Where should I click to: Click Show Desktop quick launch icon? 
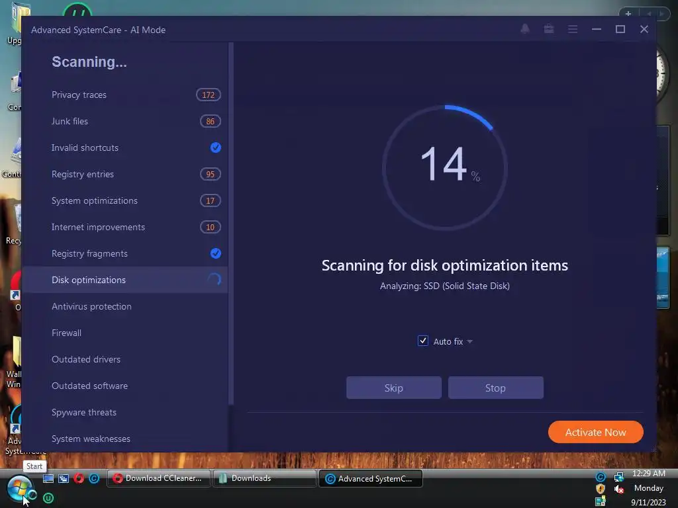pos(48,479)
